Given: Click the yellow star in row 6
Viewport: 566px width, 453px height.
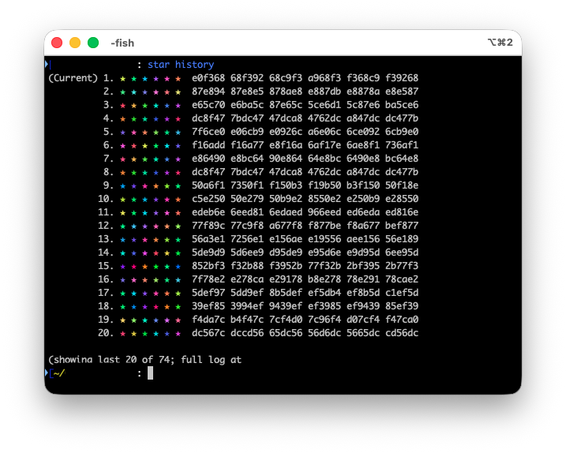Looking at the screenshot, I should [x=144, y=145].
